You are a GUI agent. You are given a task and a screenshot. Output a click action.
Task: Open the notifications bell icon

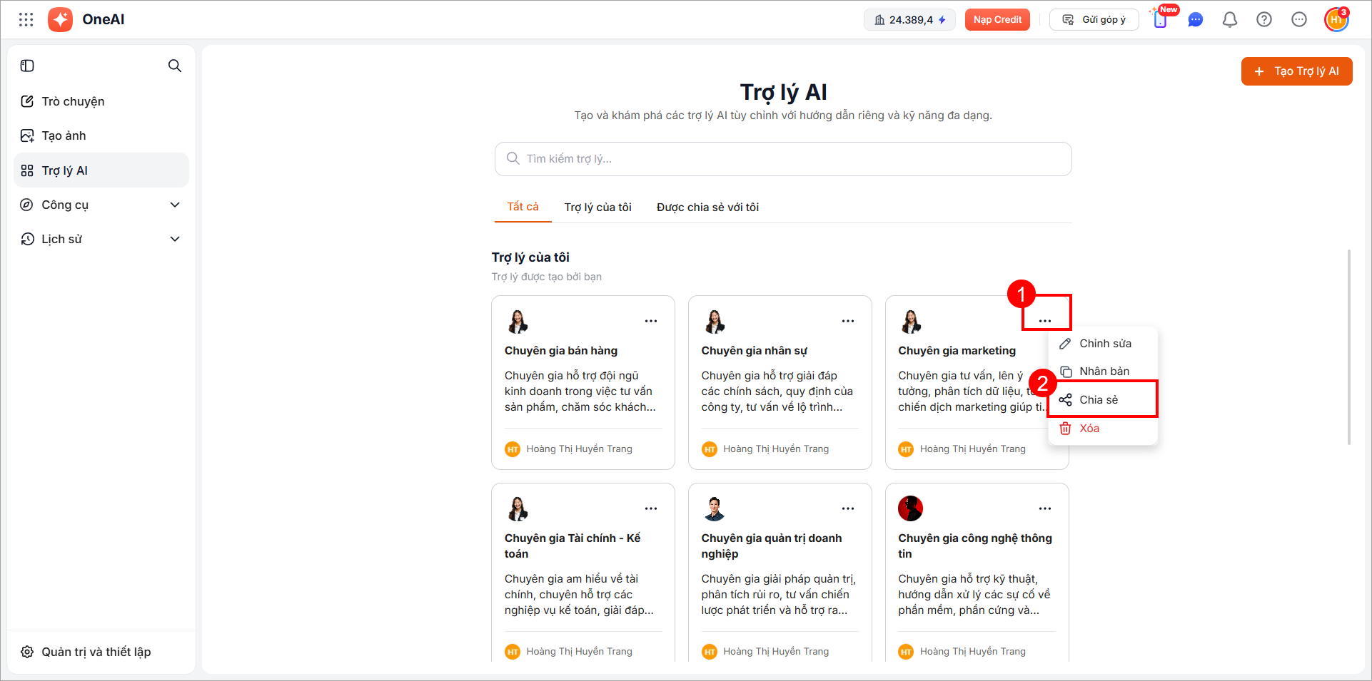1230,20
